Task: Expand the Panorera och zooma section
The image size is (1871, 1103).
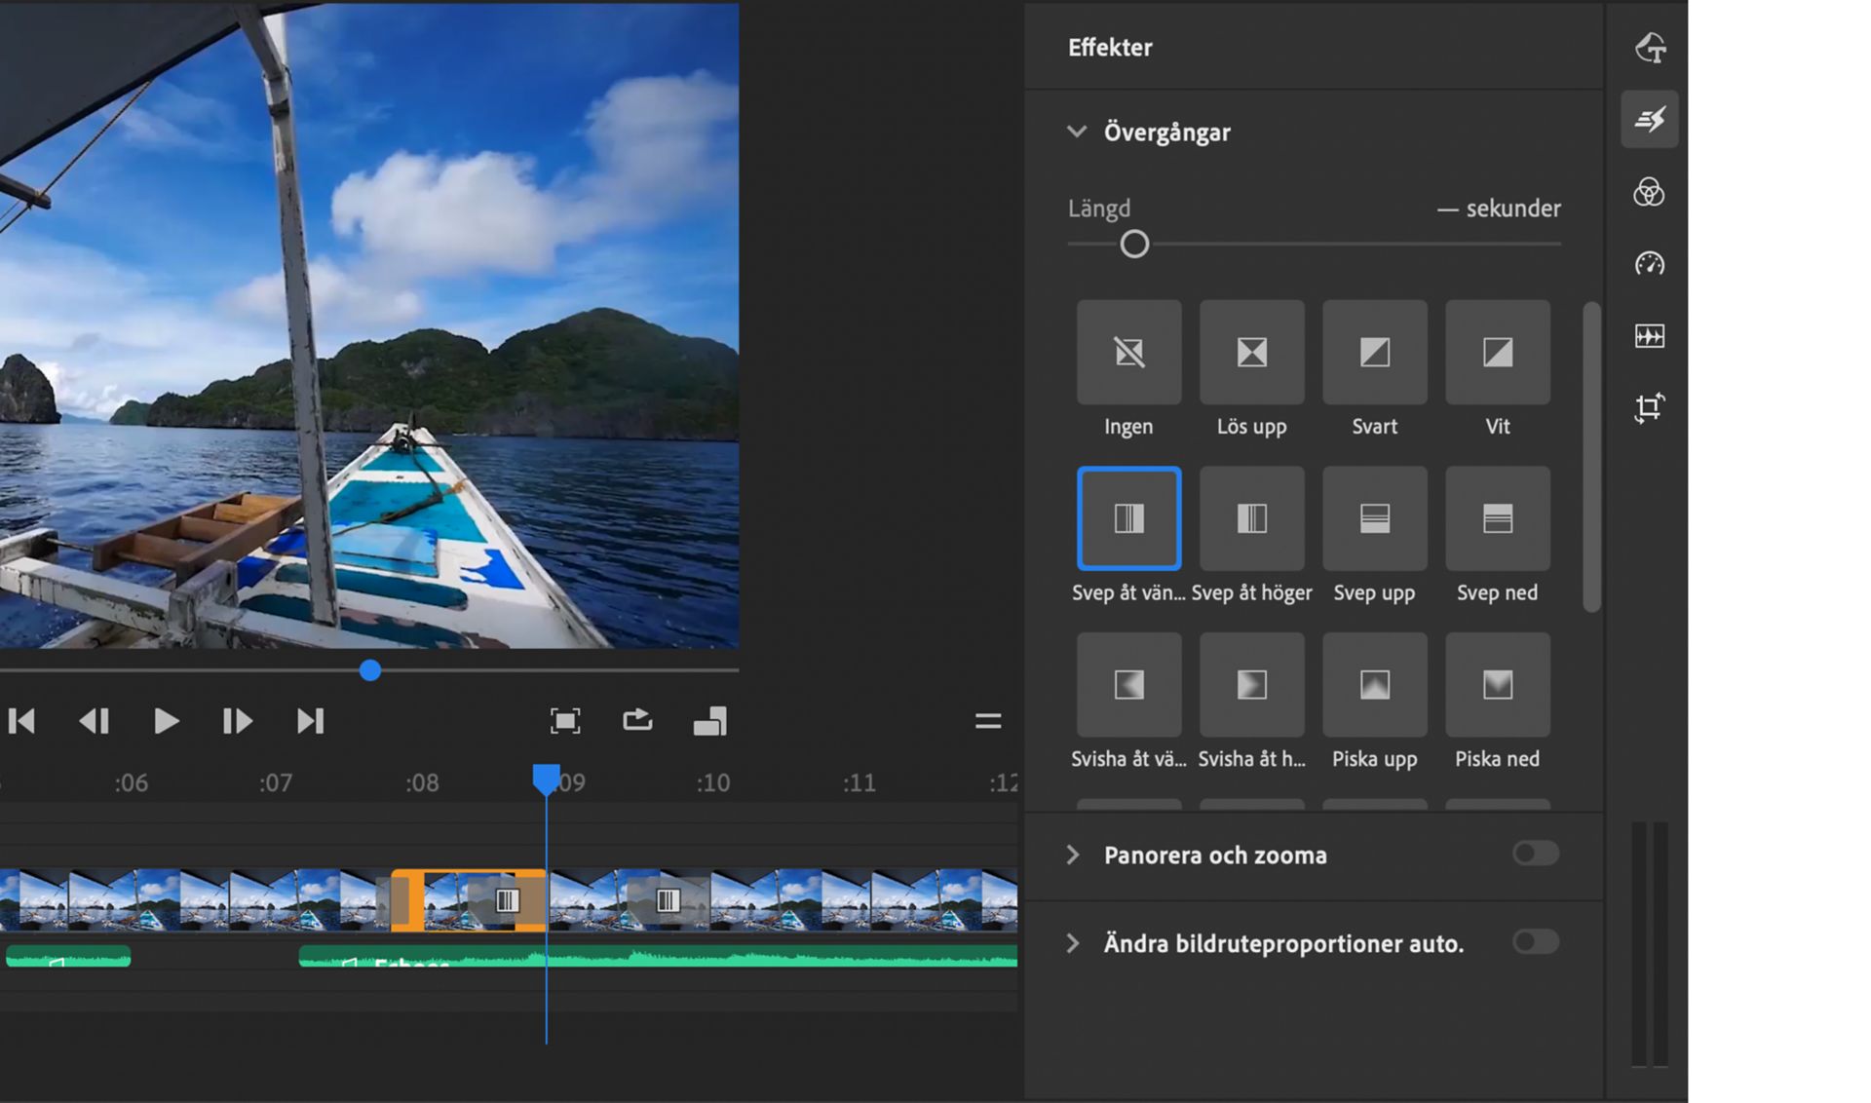Action: pyautogui.click(x=1073, y=855)
